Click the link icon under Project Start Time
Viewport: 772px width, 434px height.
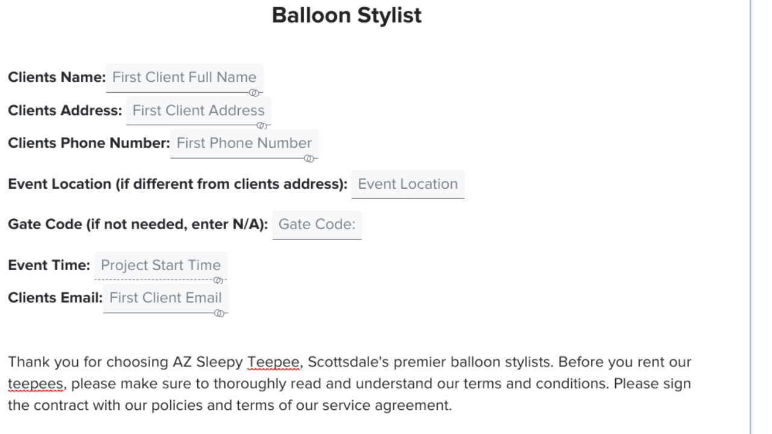[218, 280]
